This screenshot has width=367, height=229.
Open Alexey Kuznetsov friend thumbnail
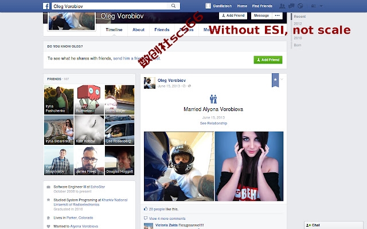tap(89, 100)
